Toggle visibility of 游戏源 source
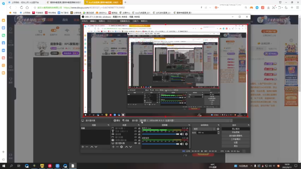Screen dimensions: 301x169 pos(135,134)
